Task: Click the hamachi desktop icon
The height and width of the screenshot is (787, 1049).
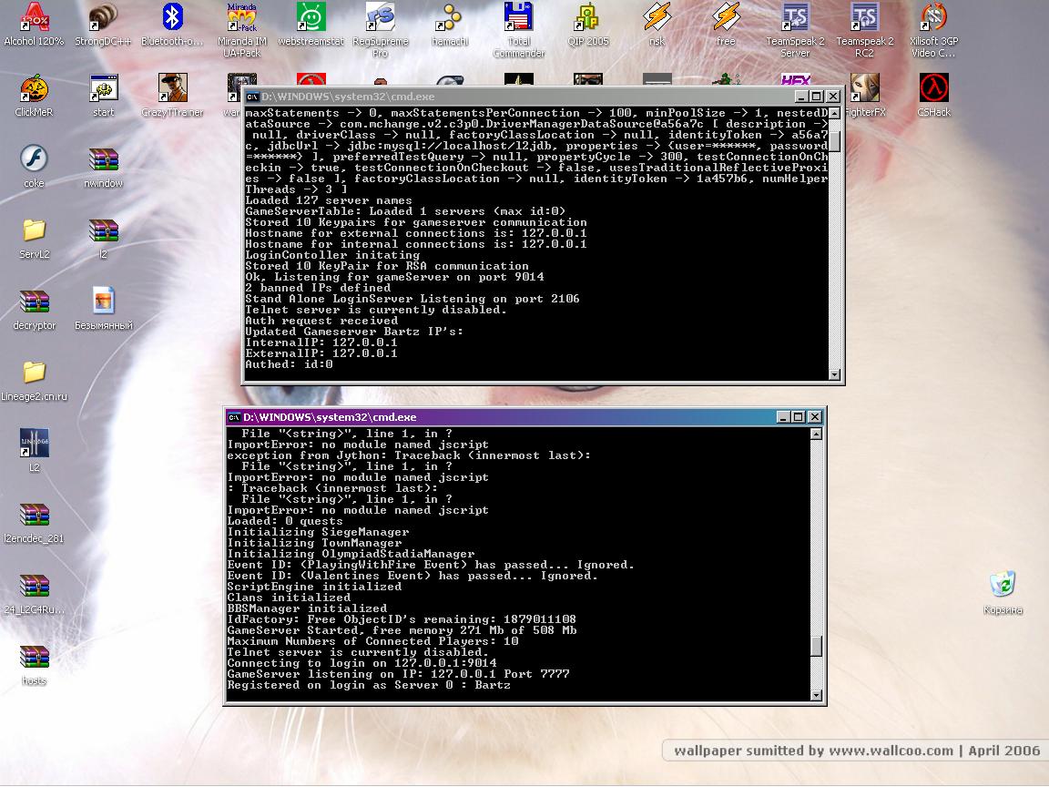Action: (x=449, y=18)
